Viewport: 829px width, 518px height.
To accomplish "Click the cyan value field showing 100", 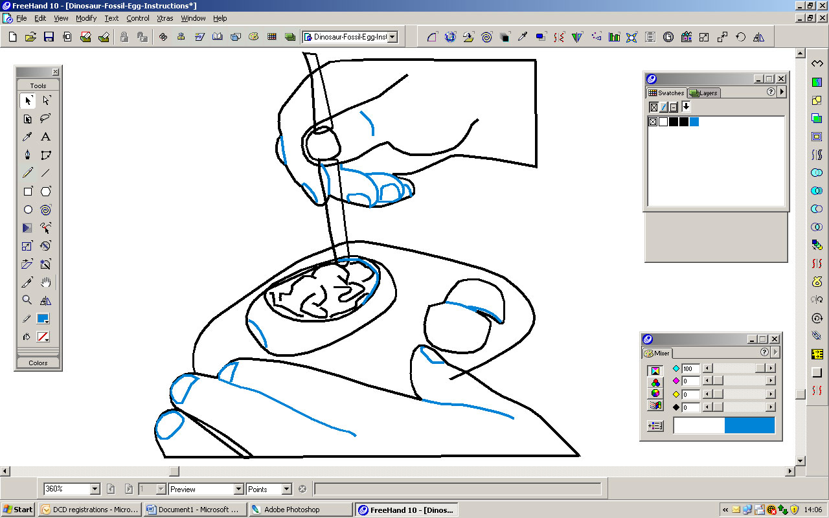I will point(690,368).
